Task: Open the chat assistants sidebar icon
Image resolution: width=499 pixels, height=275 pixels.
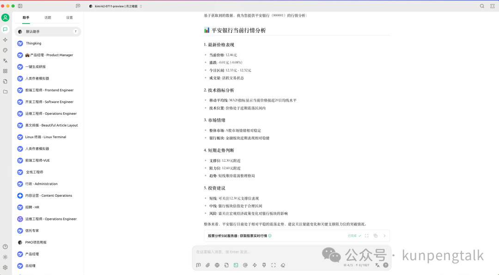Action: [x=6, y=29]
